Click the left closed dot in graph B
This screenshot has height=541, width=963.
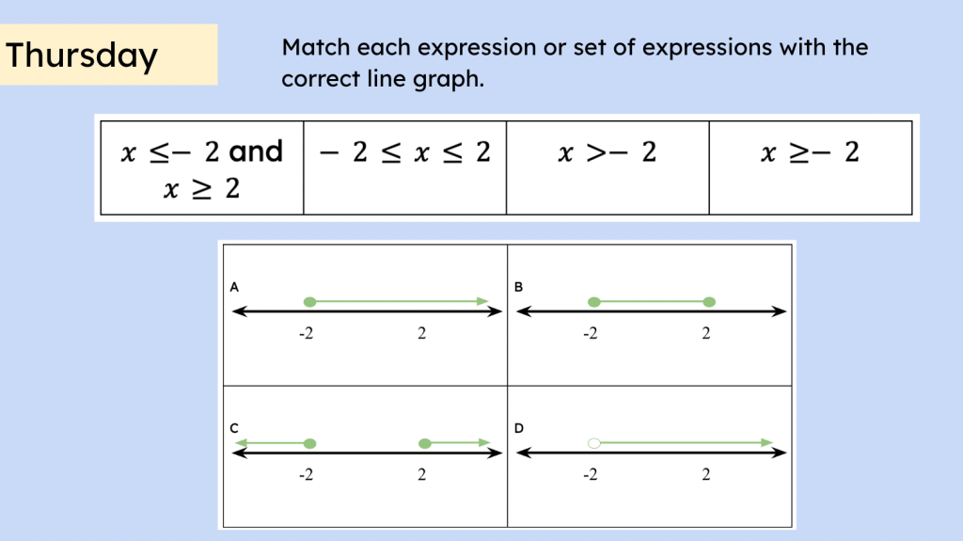[593, 302]
